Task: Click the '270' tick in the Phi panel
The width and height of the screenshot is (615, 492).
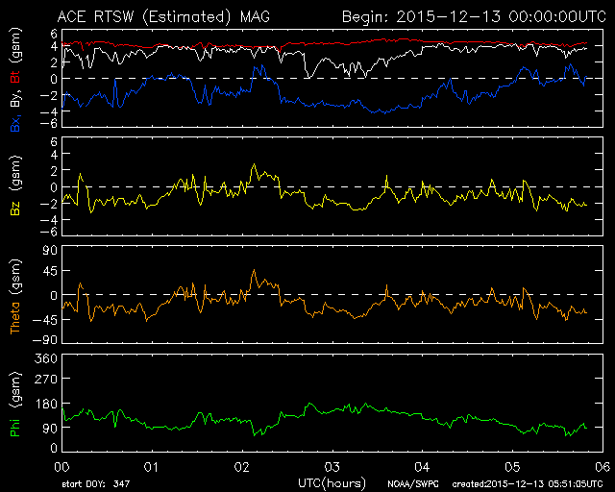Action: point(46,379)
